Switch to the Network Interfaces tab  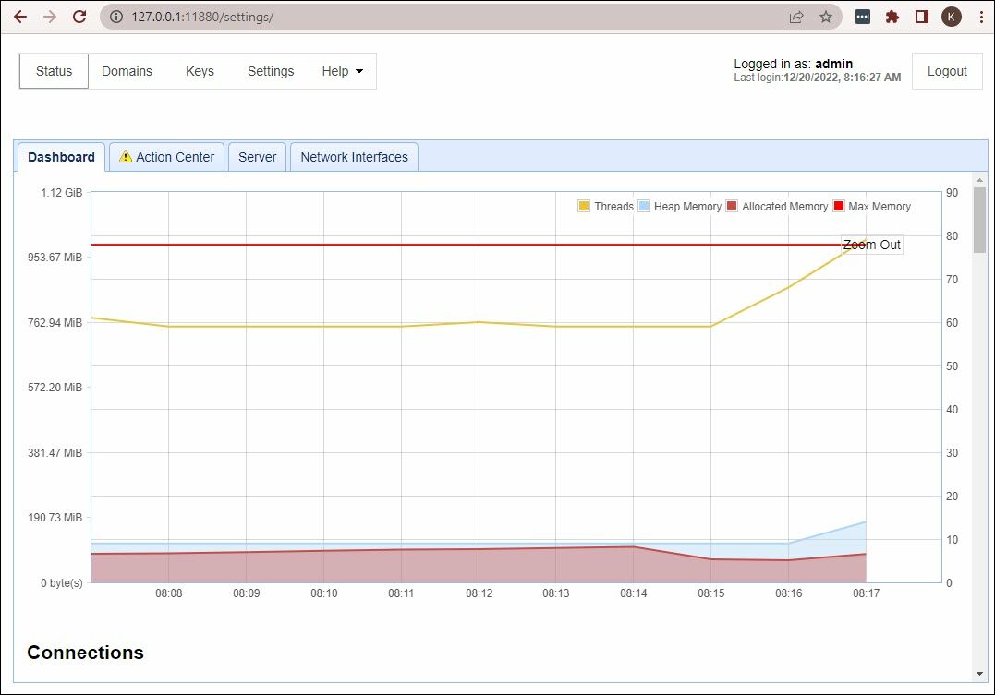click(x=354, y=157)
